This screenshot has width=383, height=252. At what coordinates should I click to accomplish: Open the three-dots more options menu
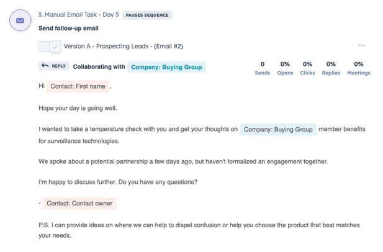[x=361, y=45]
